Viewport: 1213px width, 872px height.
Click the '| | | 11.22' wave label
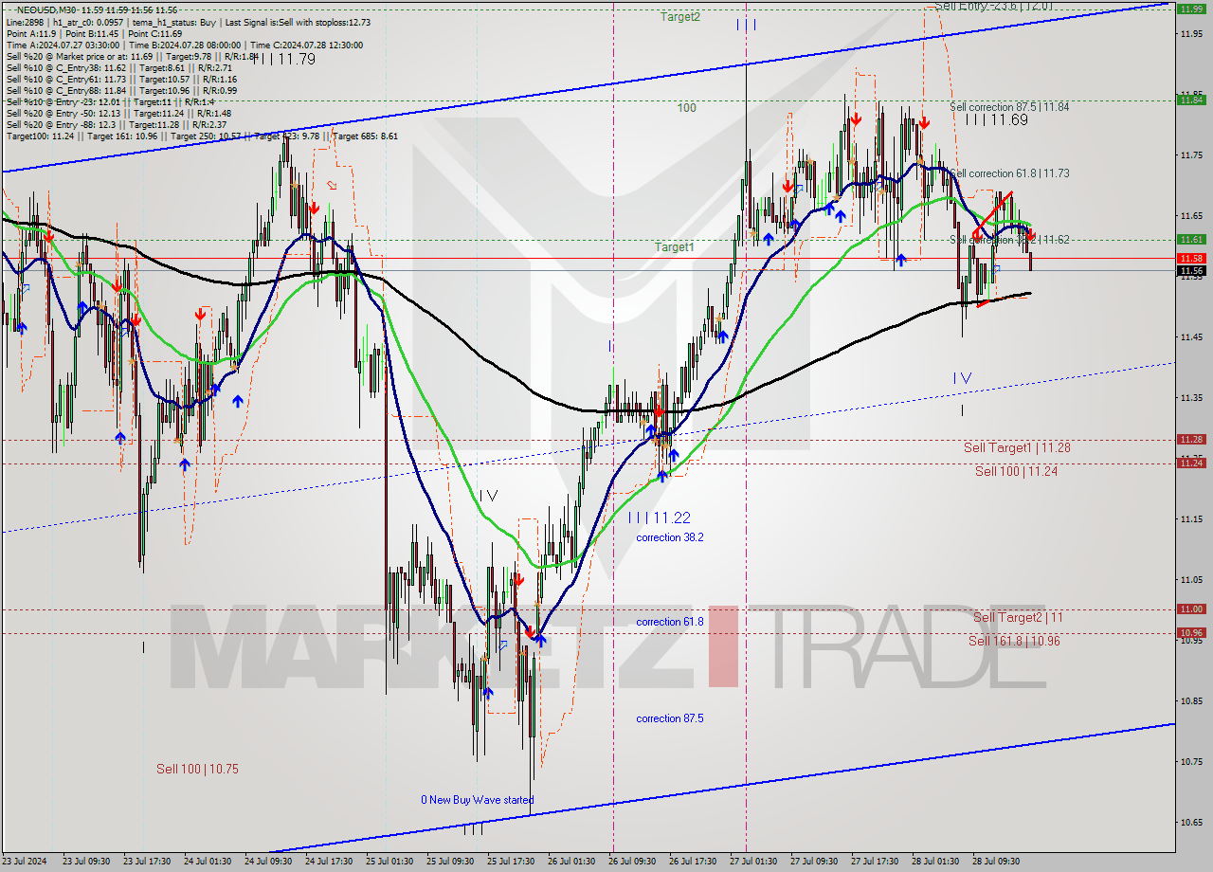click(659, 518)
